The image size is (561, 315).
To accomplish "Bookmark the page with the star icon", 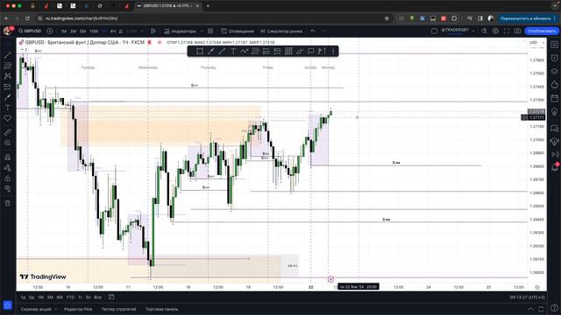I will pos(387,18).
